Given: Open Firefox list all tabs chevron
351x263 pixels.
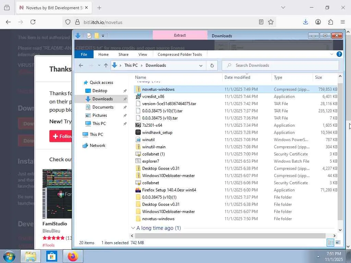Looking at the screenshot, I should pyautogui.click(x=283, y=8).
